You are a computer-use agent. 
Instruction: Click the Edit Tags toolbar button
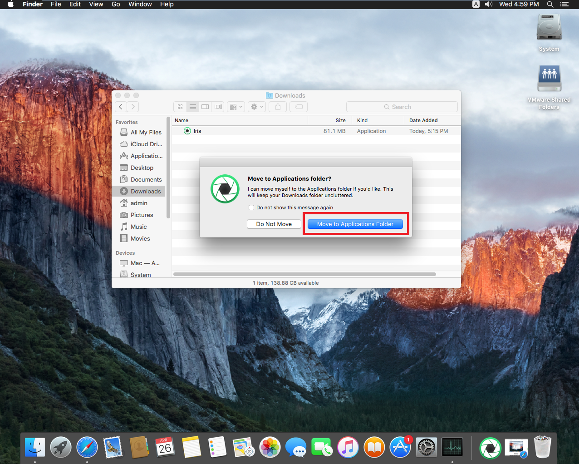(x=299, y=107)
